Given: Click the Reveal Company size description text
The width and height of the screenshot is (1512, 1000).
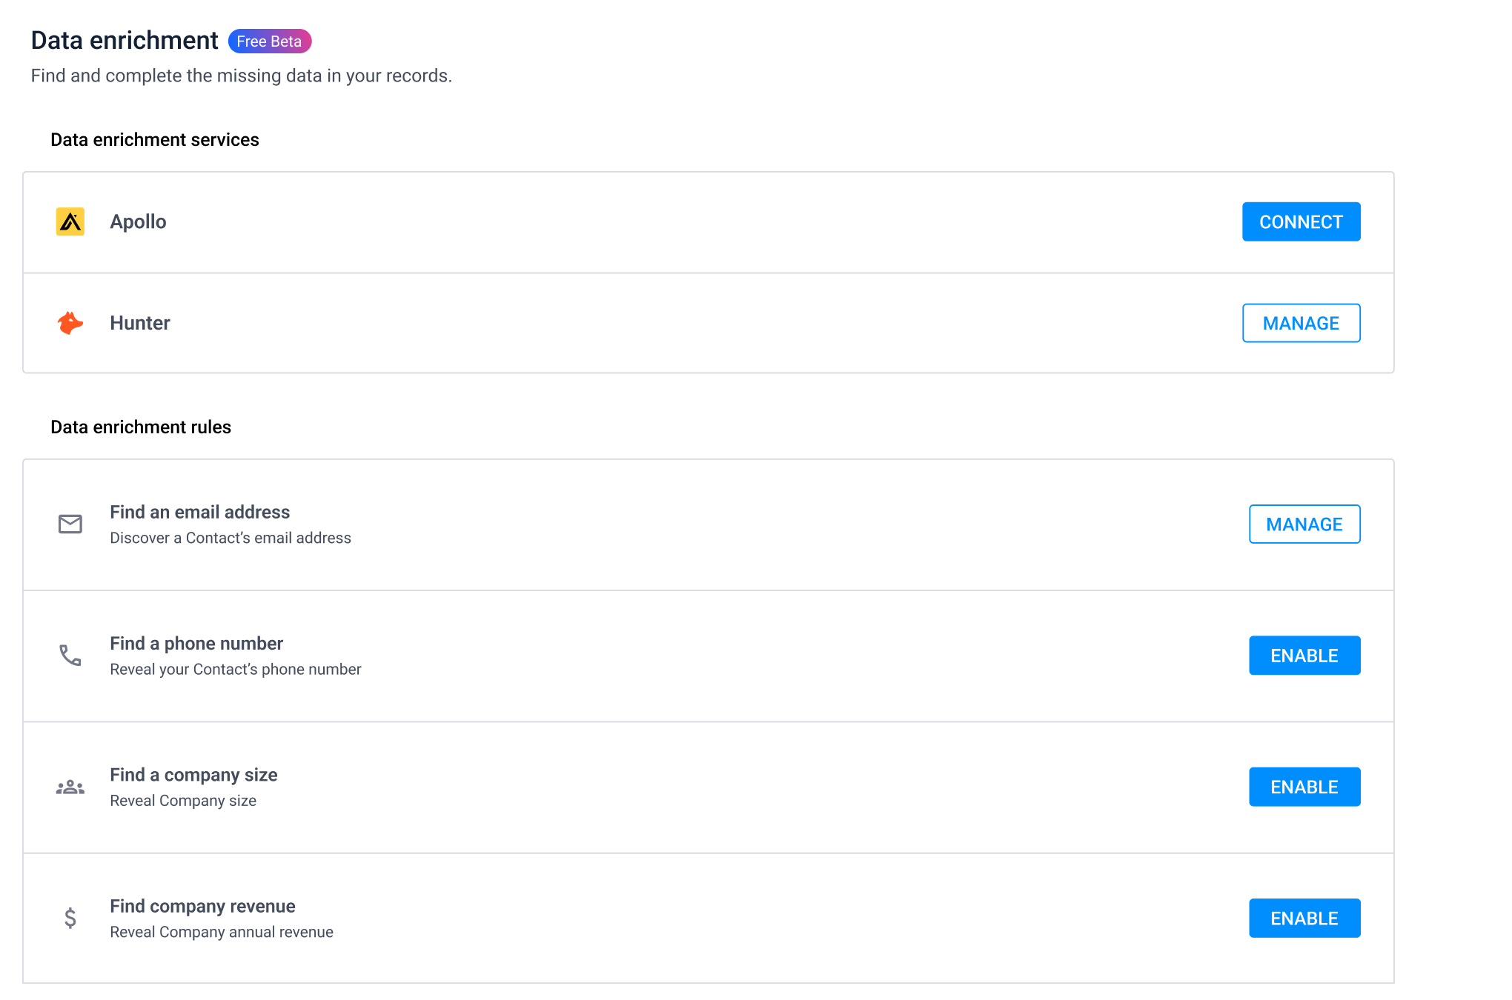Looking at the screenshot, I should (182, 801).
